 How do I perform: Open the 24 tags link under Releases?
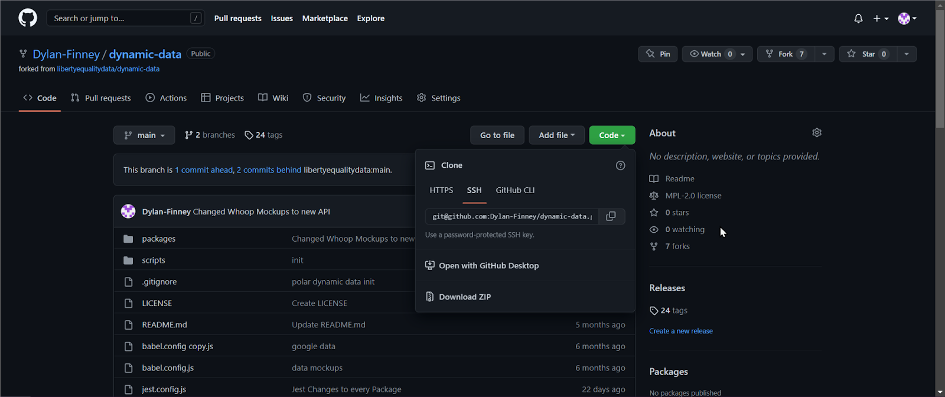669,311
